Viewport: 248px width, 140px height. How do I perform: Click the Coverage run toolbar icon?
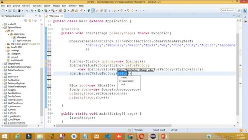coord(46,10)
